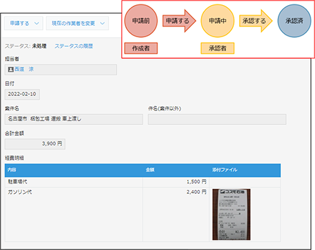Image resolution: width=315 pixels, height=250 pixels.
Task: Click the assignee name 西道 涼
Action: 24,69
